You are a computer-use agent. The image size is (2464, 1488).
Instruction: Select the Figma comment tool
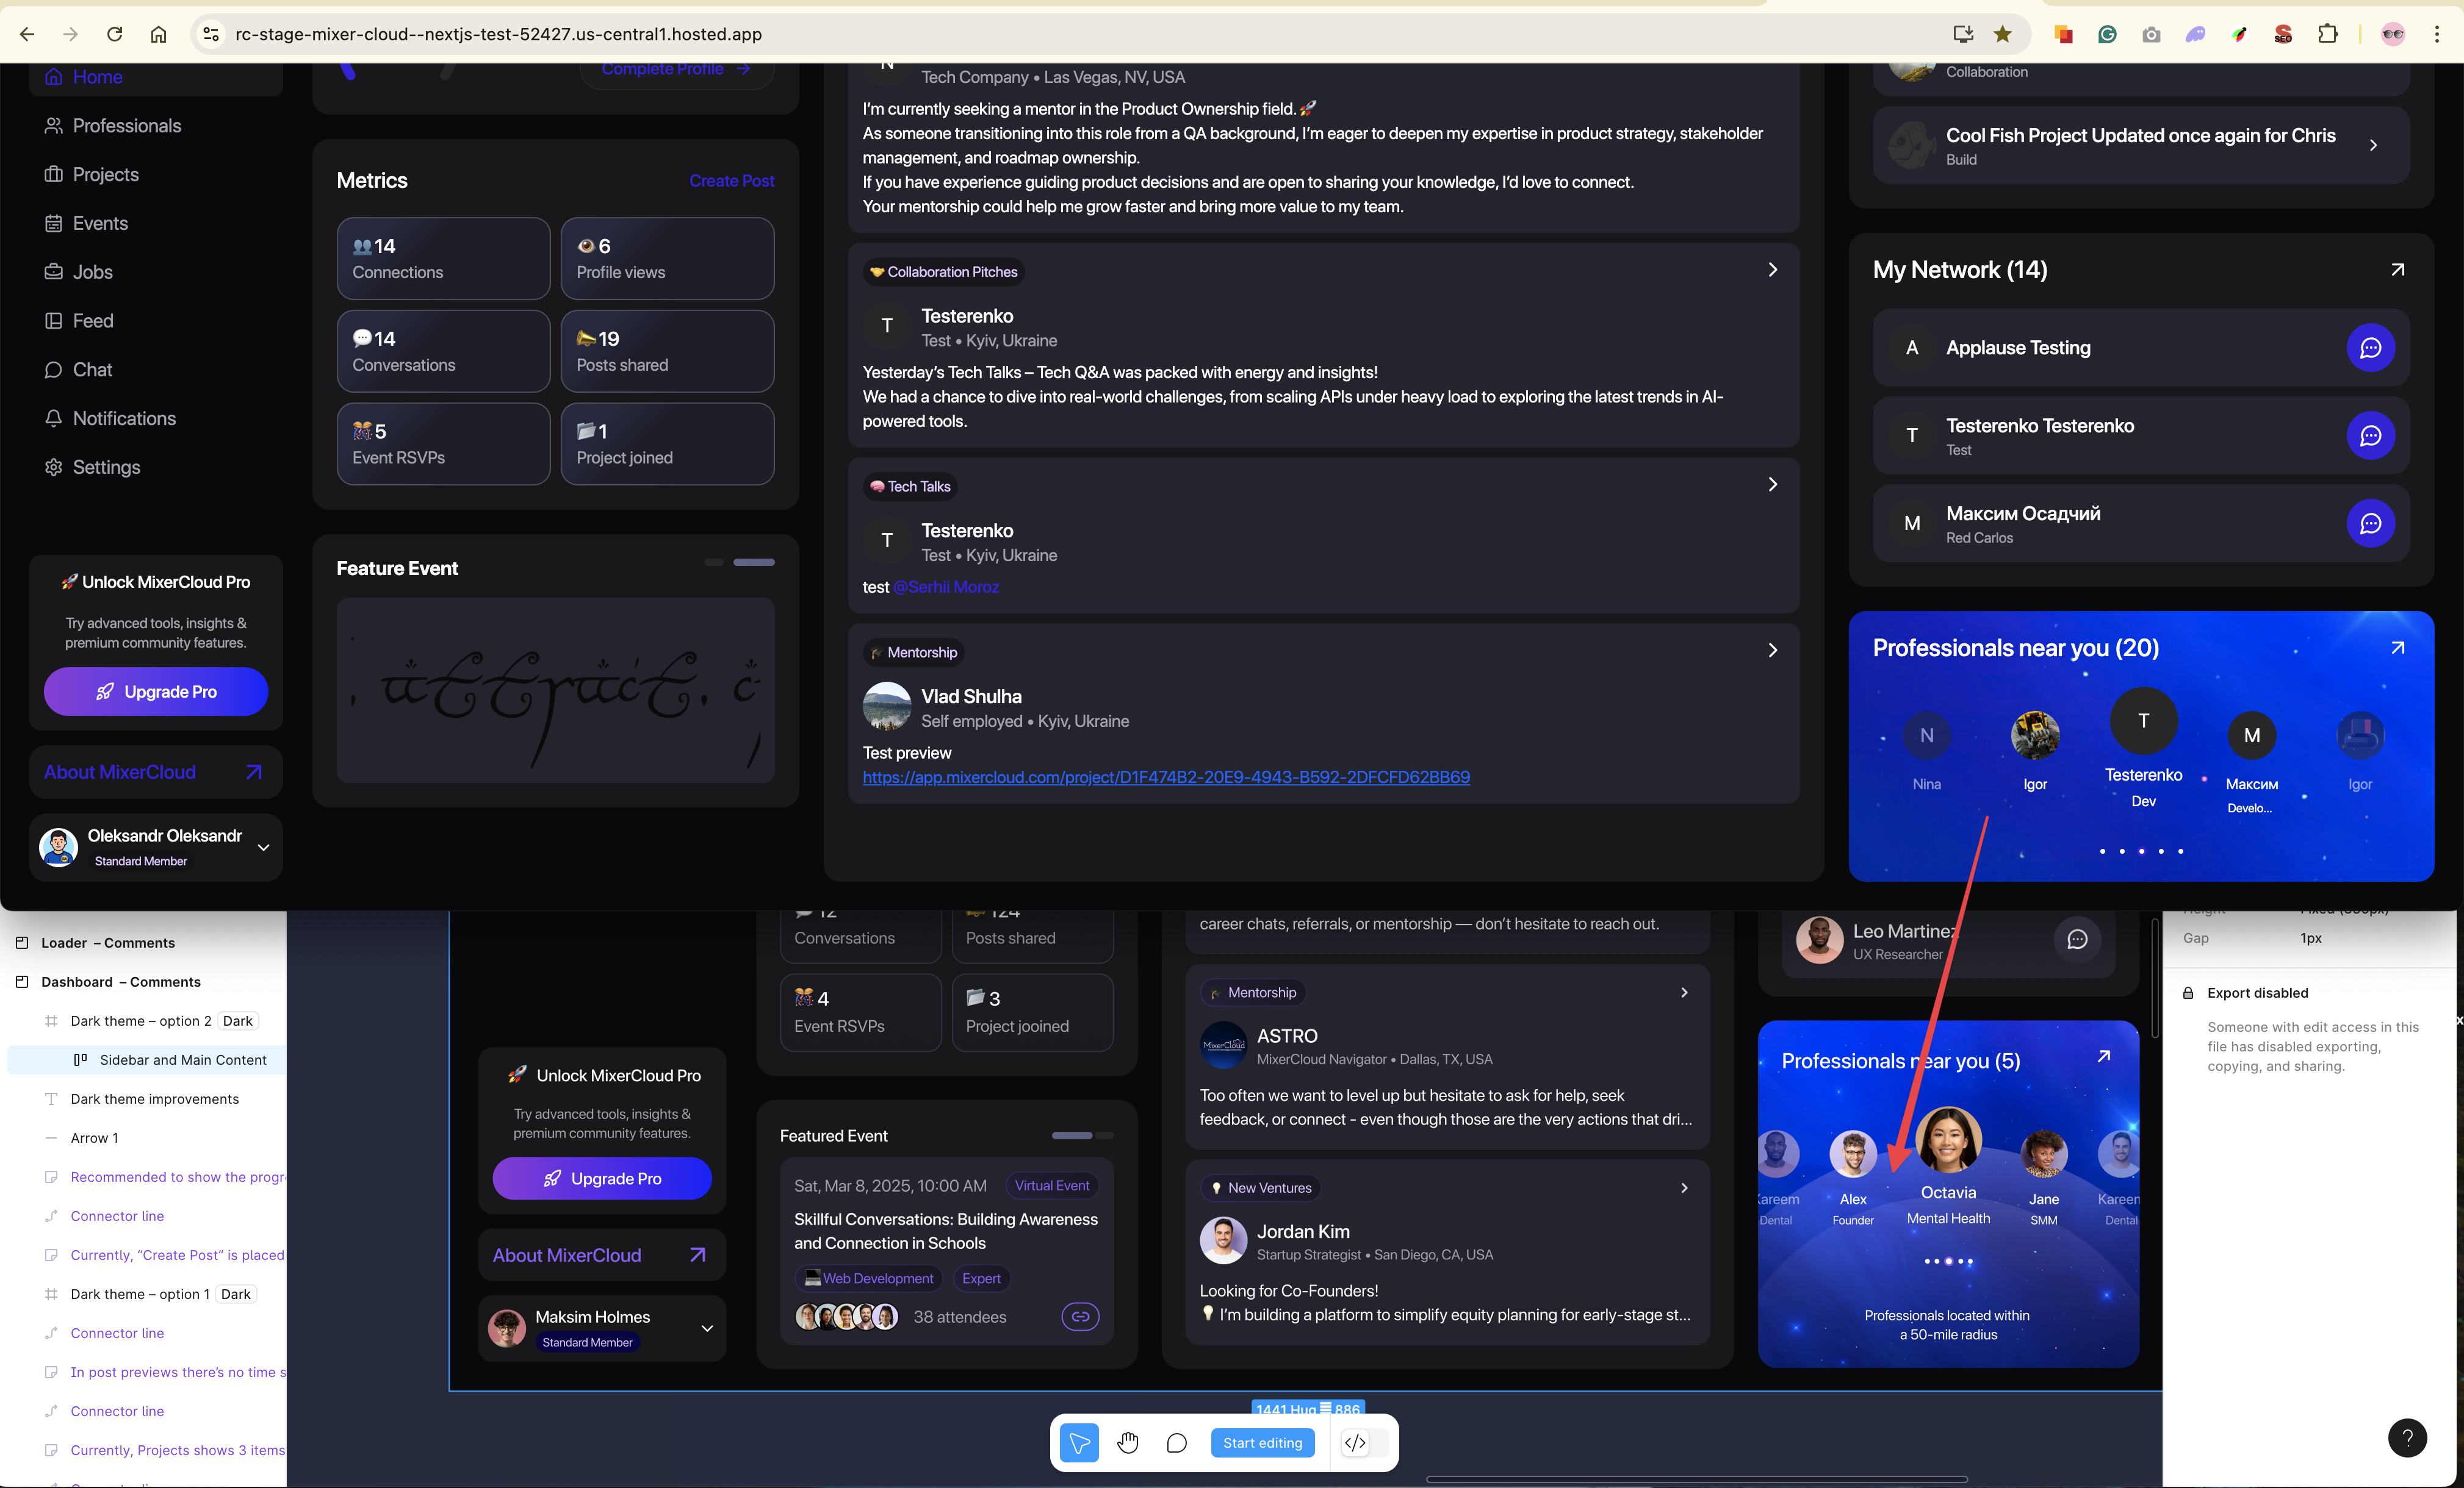(1177, 1442)
